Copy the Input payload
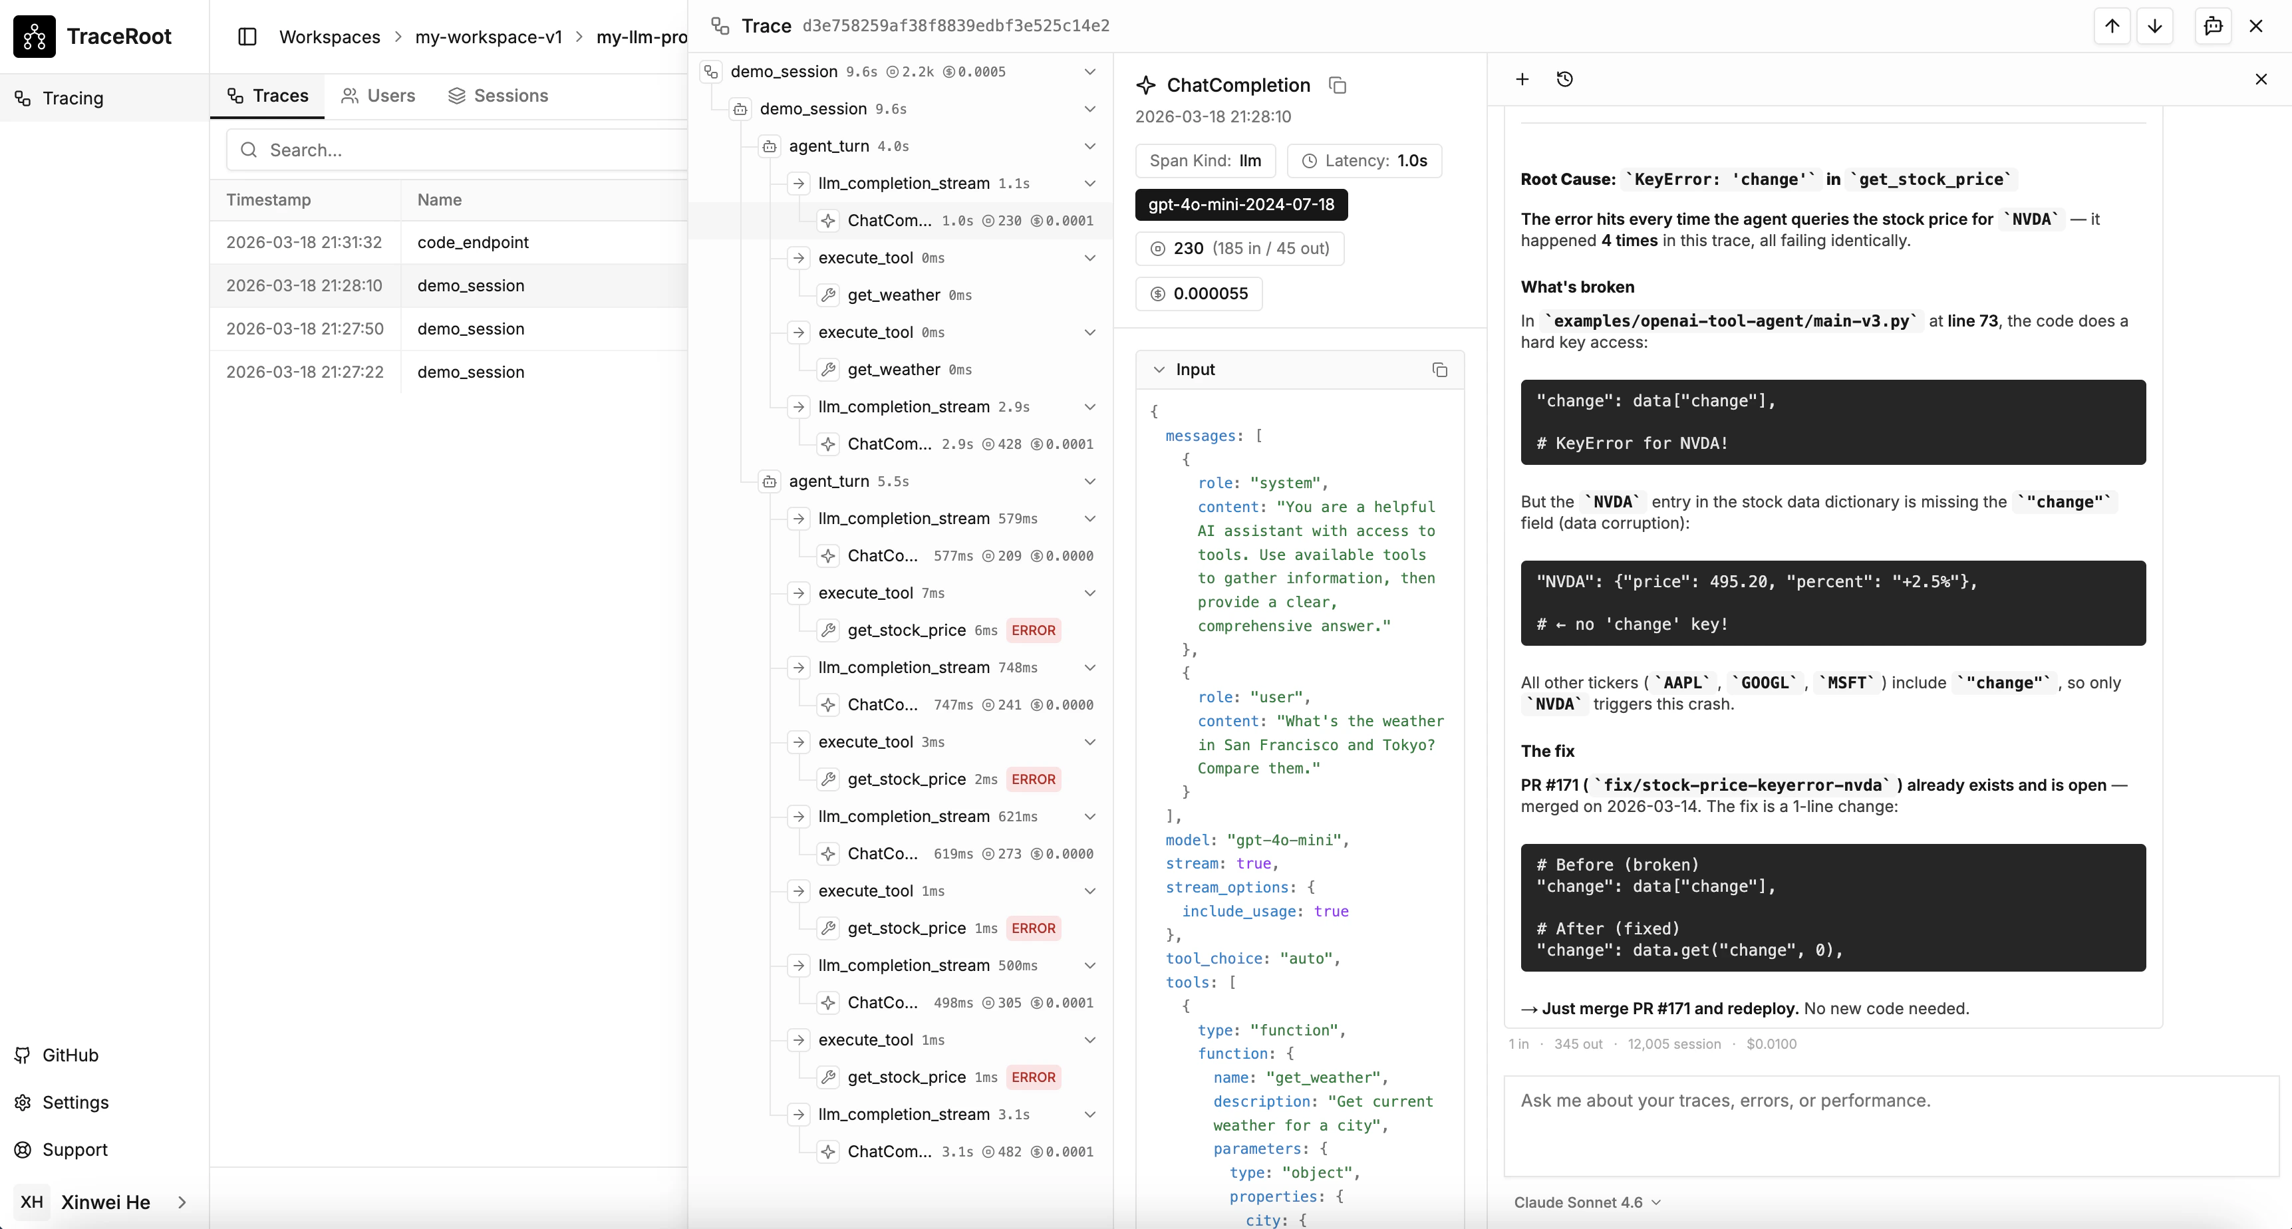The height and width of the screenshot is (1229, 2292). point(1439,369)
